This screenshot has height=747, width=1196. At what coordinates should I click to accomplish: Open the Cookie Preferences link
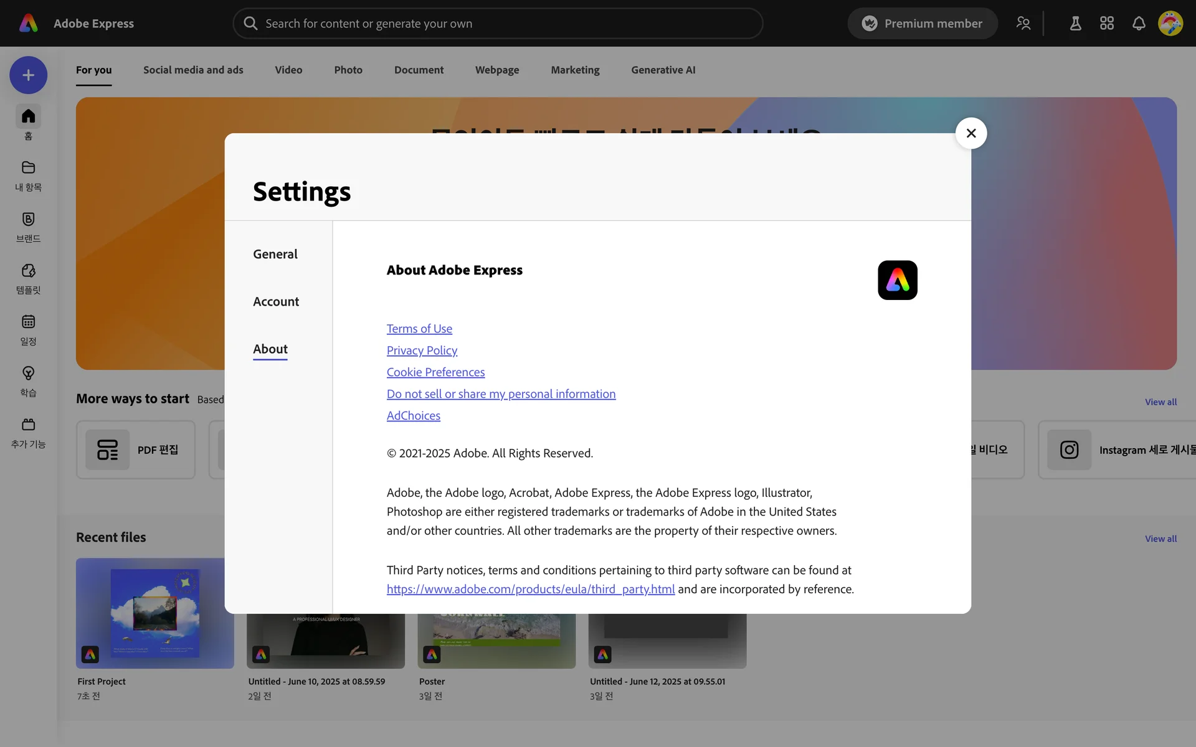(435, 372)
